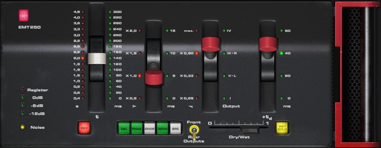Click the 1,0 seconds LED

click(83, 81)
